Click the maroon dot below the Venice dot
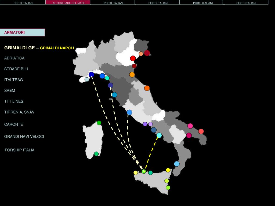The width and height of the screenshot is (275, 206). tap(134, 66)
